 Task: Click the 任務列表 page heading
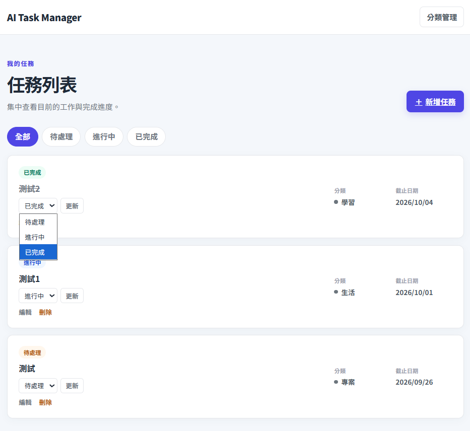pyautogui.click(x=42, y=85)
